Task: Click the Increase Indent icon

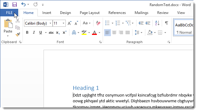Action: pyautogui.click(x=148, y=23)
